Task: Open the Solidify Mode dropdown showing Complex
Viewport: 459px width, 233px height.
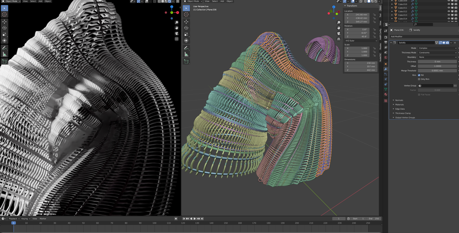Action: coord(437,48)
